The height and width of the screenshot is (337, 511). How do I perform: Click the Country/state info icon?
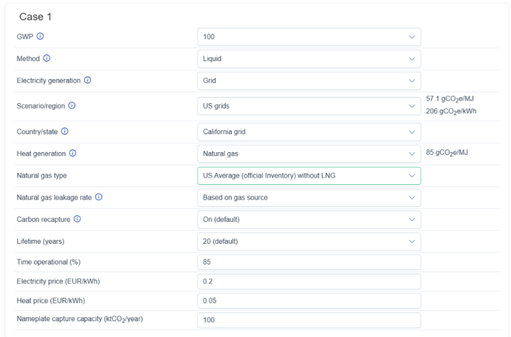(65, 132)
